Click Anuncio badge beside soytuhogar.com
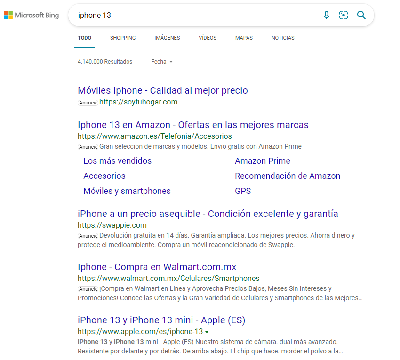Viewport: 400px width, 360px height. point(88,103)
